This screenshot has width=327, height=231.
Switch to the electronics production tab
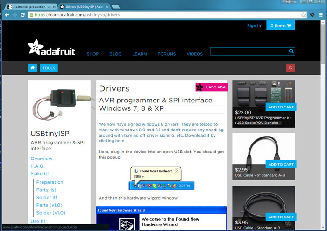coord(31,7)
